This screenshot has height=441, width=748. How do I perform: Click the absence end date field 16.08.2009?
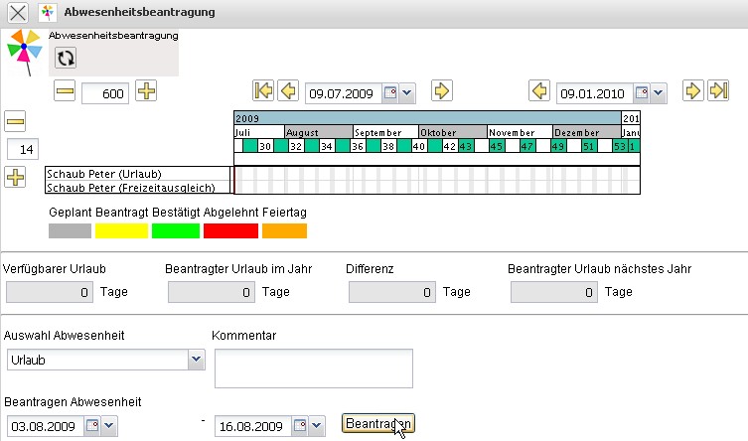(253, 426)
